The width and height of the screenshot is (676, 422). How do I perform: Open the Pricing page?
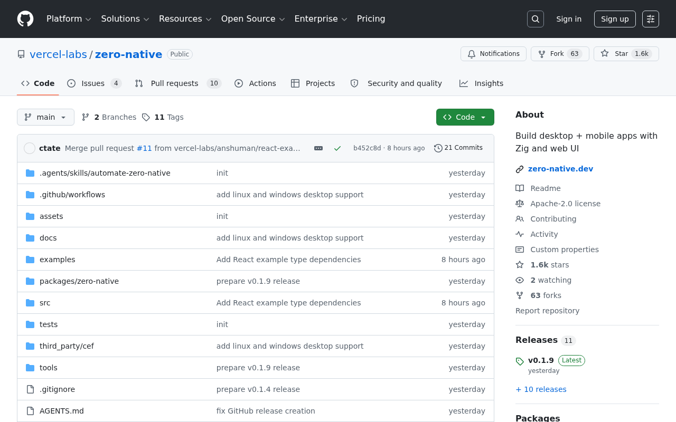pyautogui.click(x=371, y=19)
